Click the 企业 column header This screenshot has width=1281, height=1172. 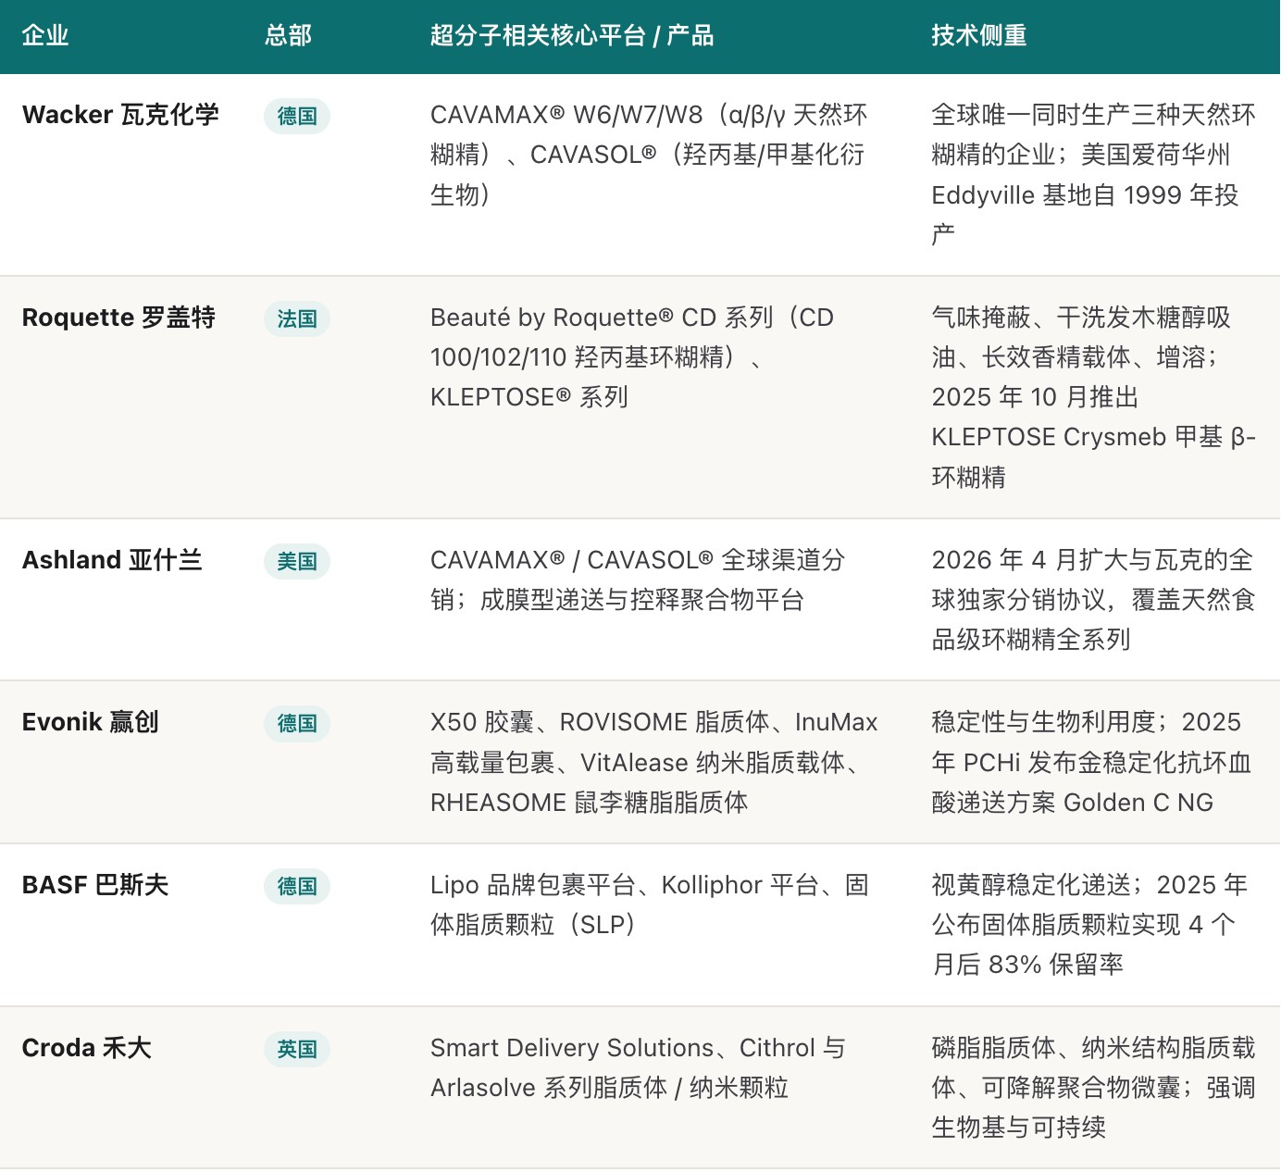coord(45,36)
